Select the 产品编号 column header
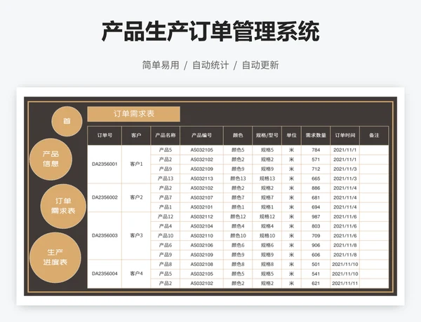 pos(201,135)
